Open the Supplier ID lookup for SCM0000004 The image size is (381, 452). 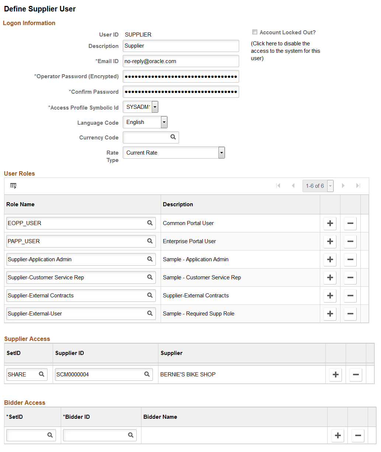pyautogui.click(x=147, y=374)
